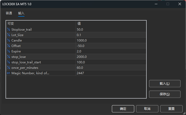Click the Lot_Size type icon
Screen dimensions: 186x115
point(9,35)
